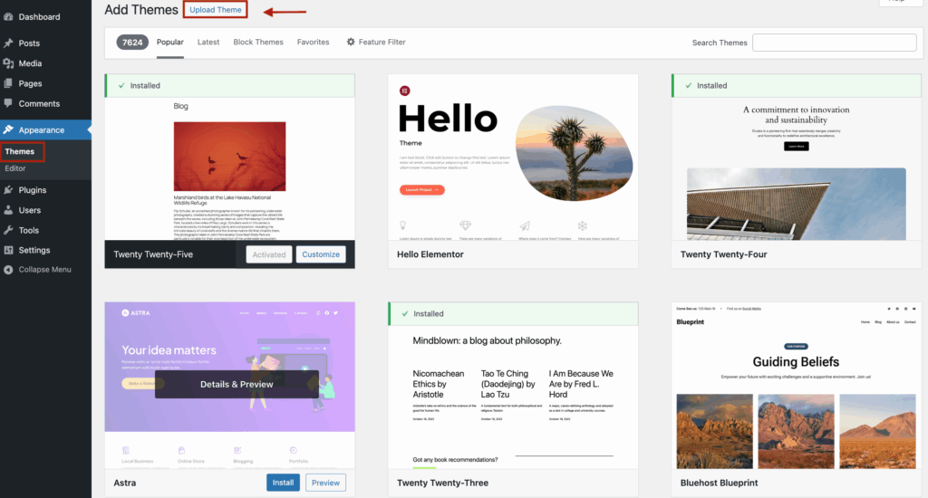The width and height of the screenshot is (928, 498).
Task: Click the Astra theme name
Action: [125, 483]
